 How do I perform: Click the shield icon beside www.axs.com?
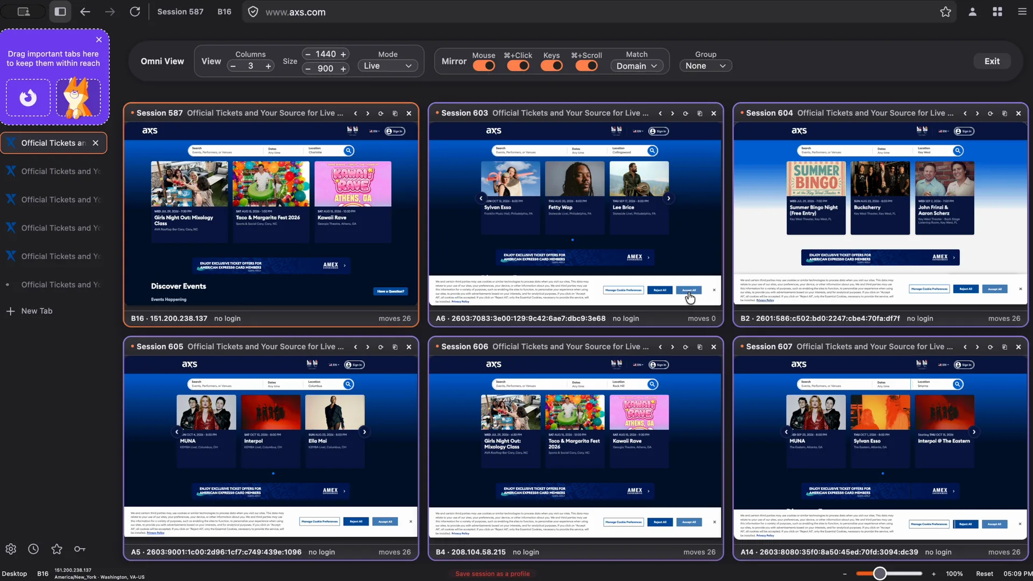[x=253, y=12]
